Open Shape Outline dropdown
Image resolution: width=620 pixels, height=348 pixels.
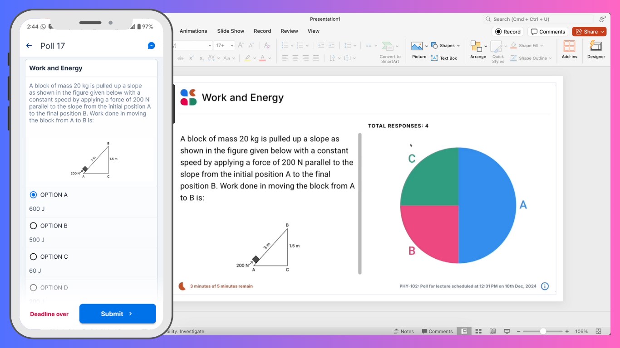coord(531,58)
